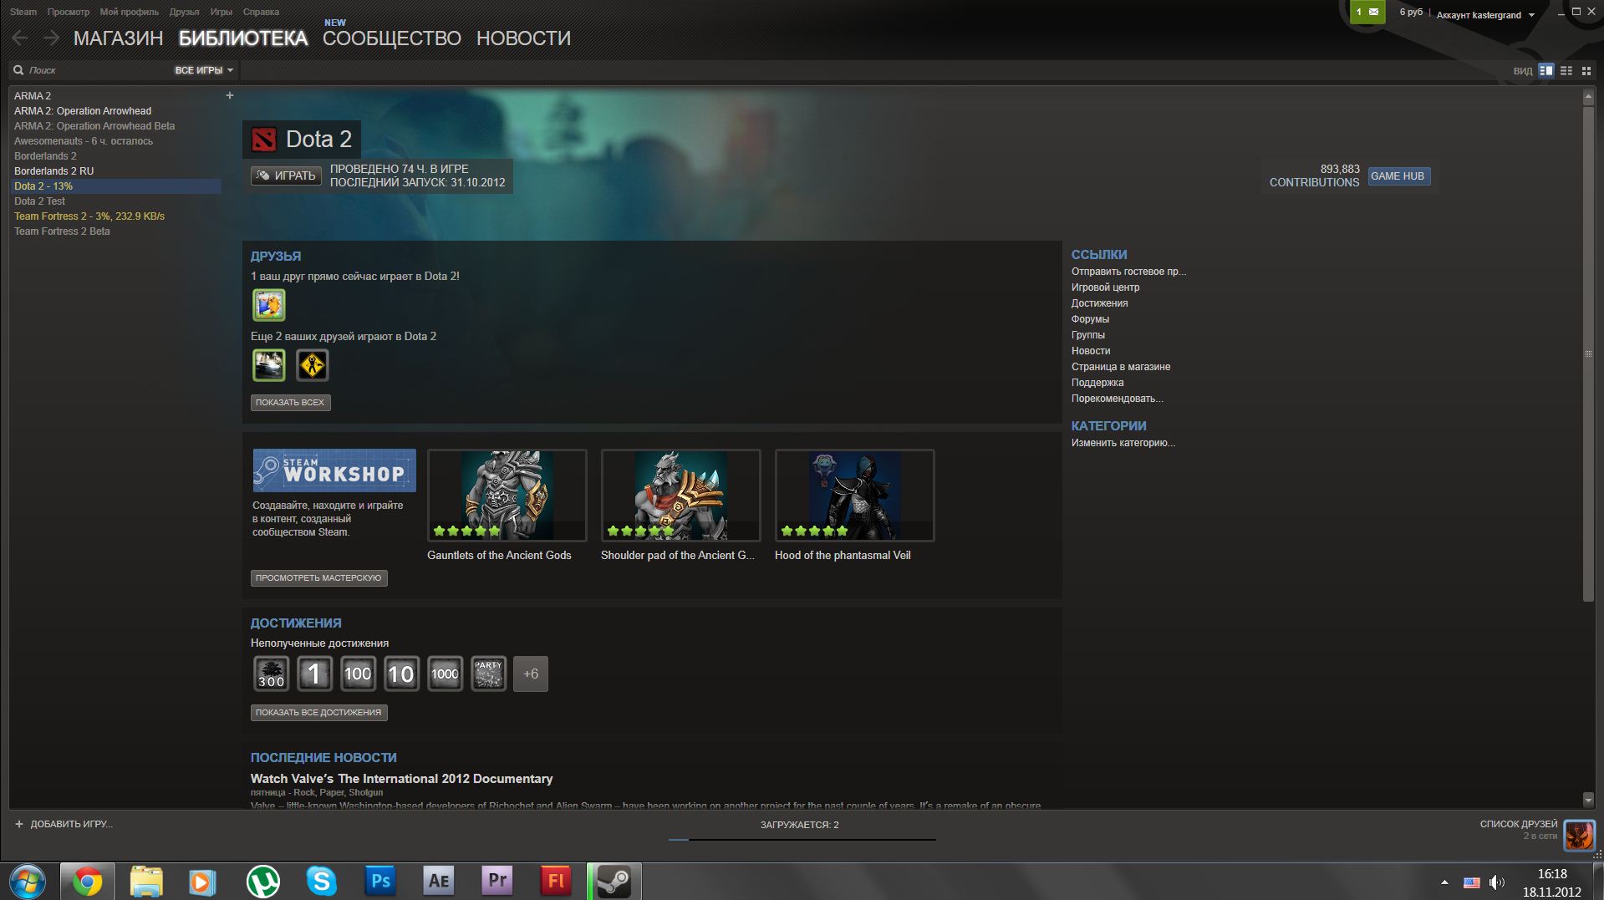1604x900 pixels.
Task: Open avatar of friend currently playing Dota 2
Action: click(x=269, y=305)
